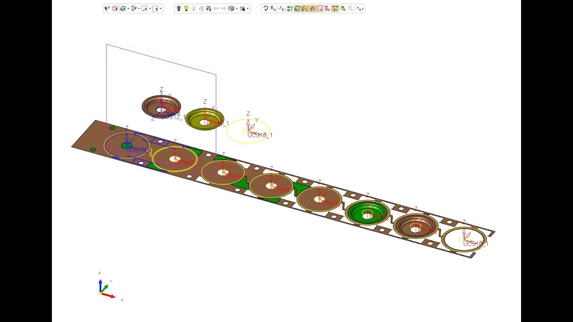Toggle the highlighted curve-with-points edge filter
This screenshot has height=322, width=573.
click(305, 8)
